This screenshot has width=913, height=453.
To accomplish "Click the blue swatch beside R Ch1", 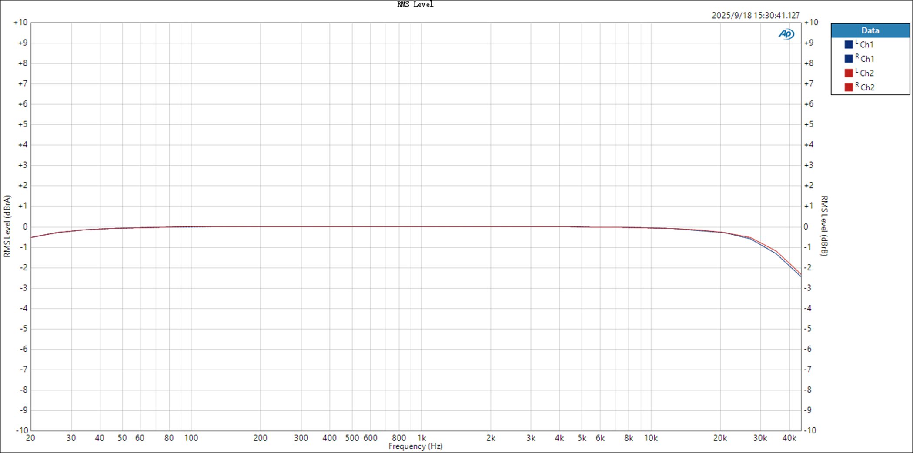I will [x=848, y=59].
